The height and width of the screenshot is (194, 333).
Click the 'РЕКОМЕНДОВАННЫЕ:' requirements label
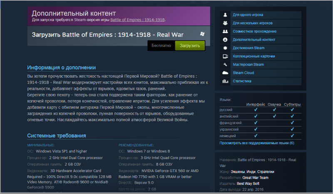point(136,145)
